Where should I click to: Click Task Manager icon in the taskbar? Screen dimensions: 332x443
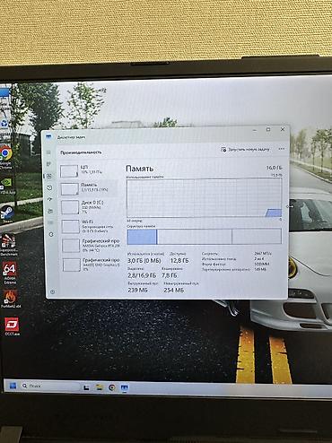pyautogui.click(x=125, y=388)
